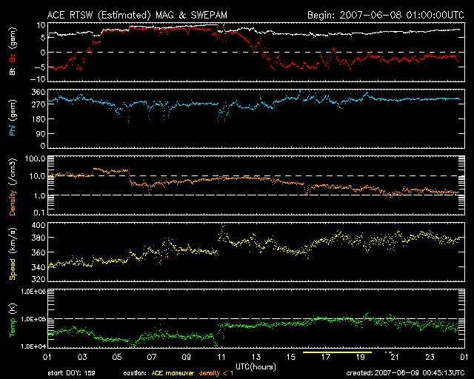Click the "5" tick on Bt Bz axis
Screen dimensions: 474x379
click(43, 38)
